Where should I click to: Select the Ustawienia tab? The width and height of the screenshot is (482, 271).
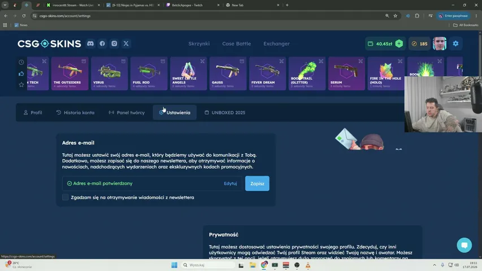click(175, 112)
